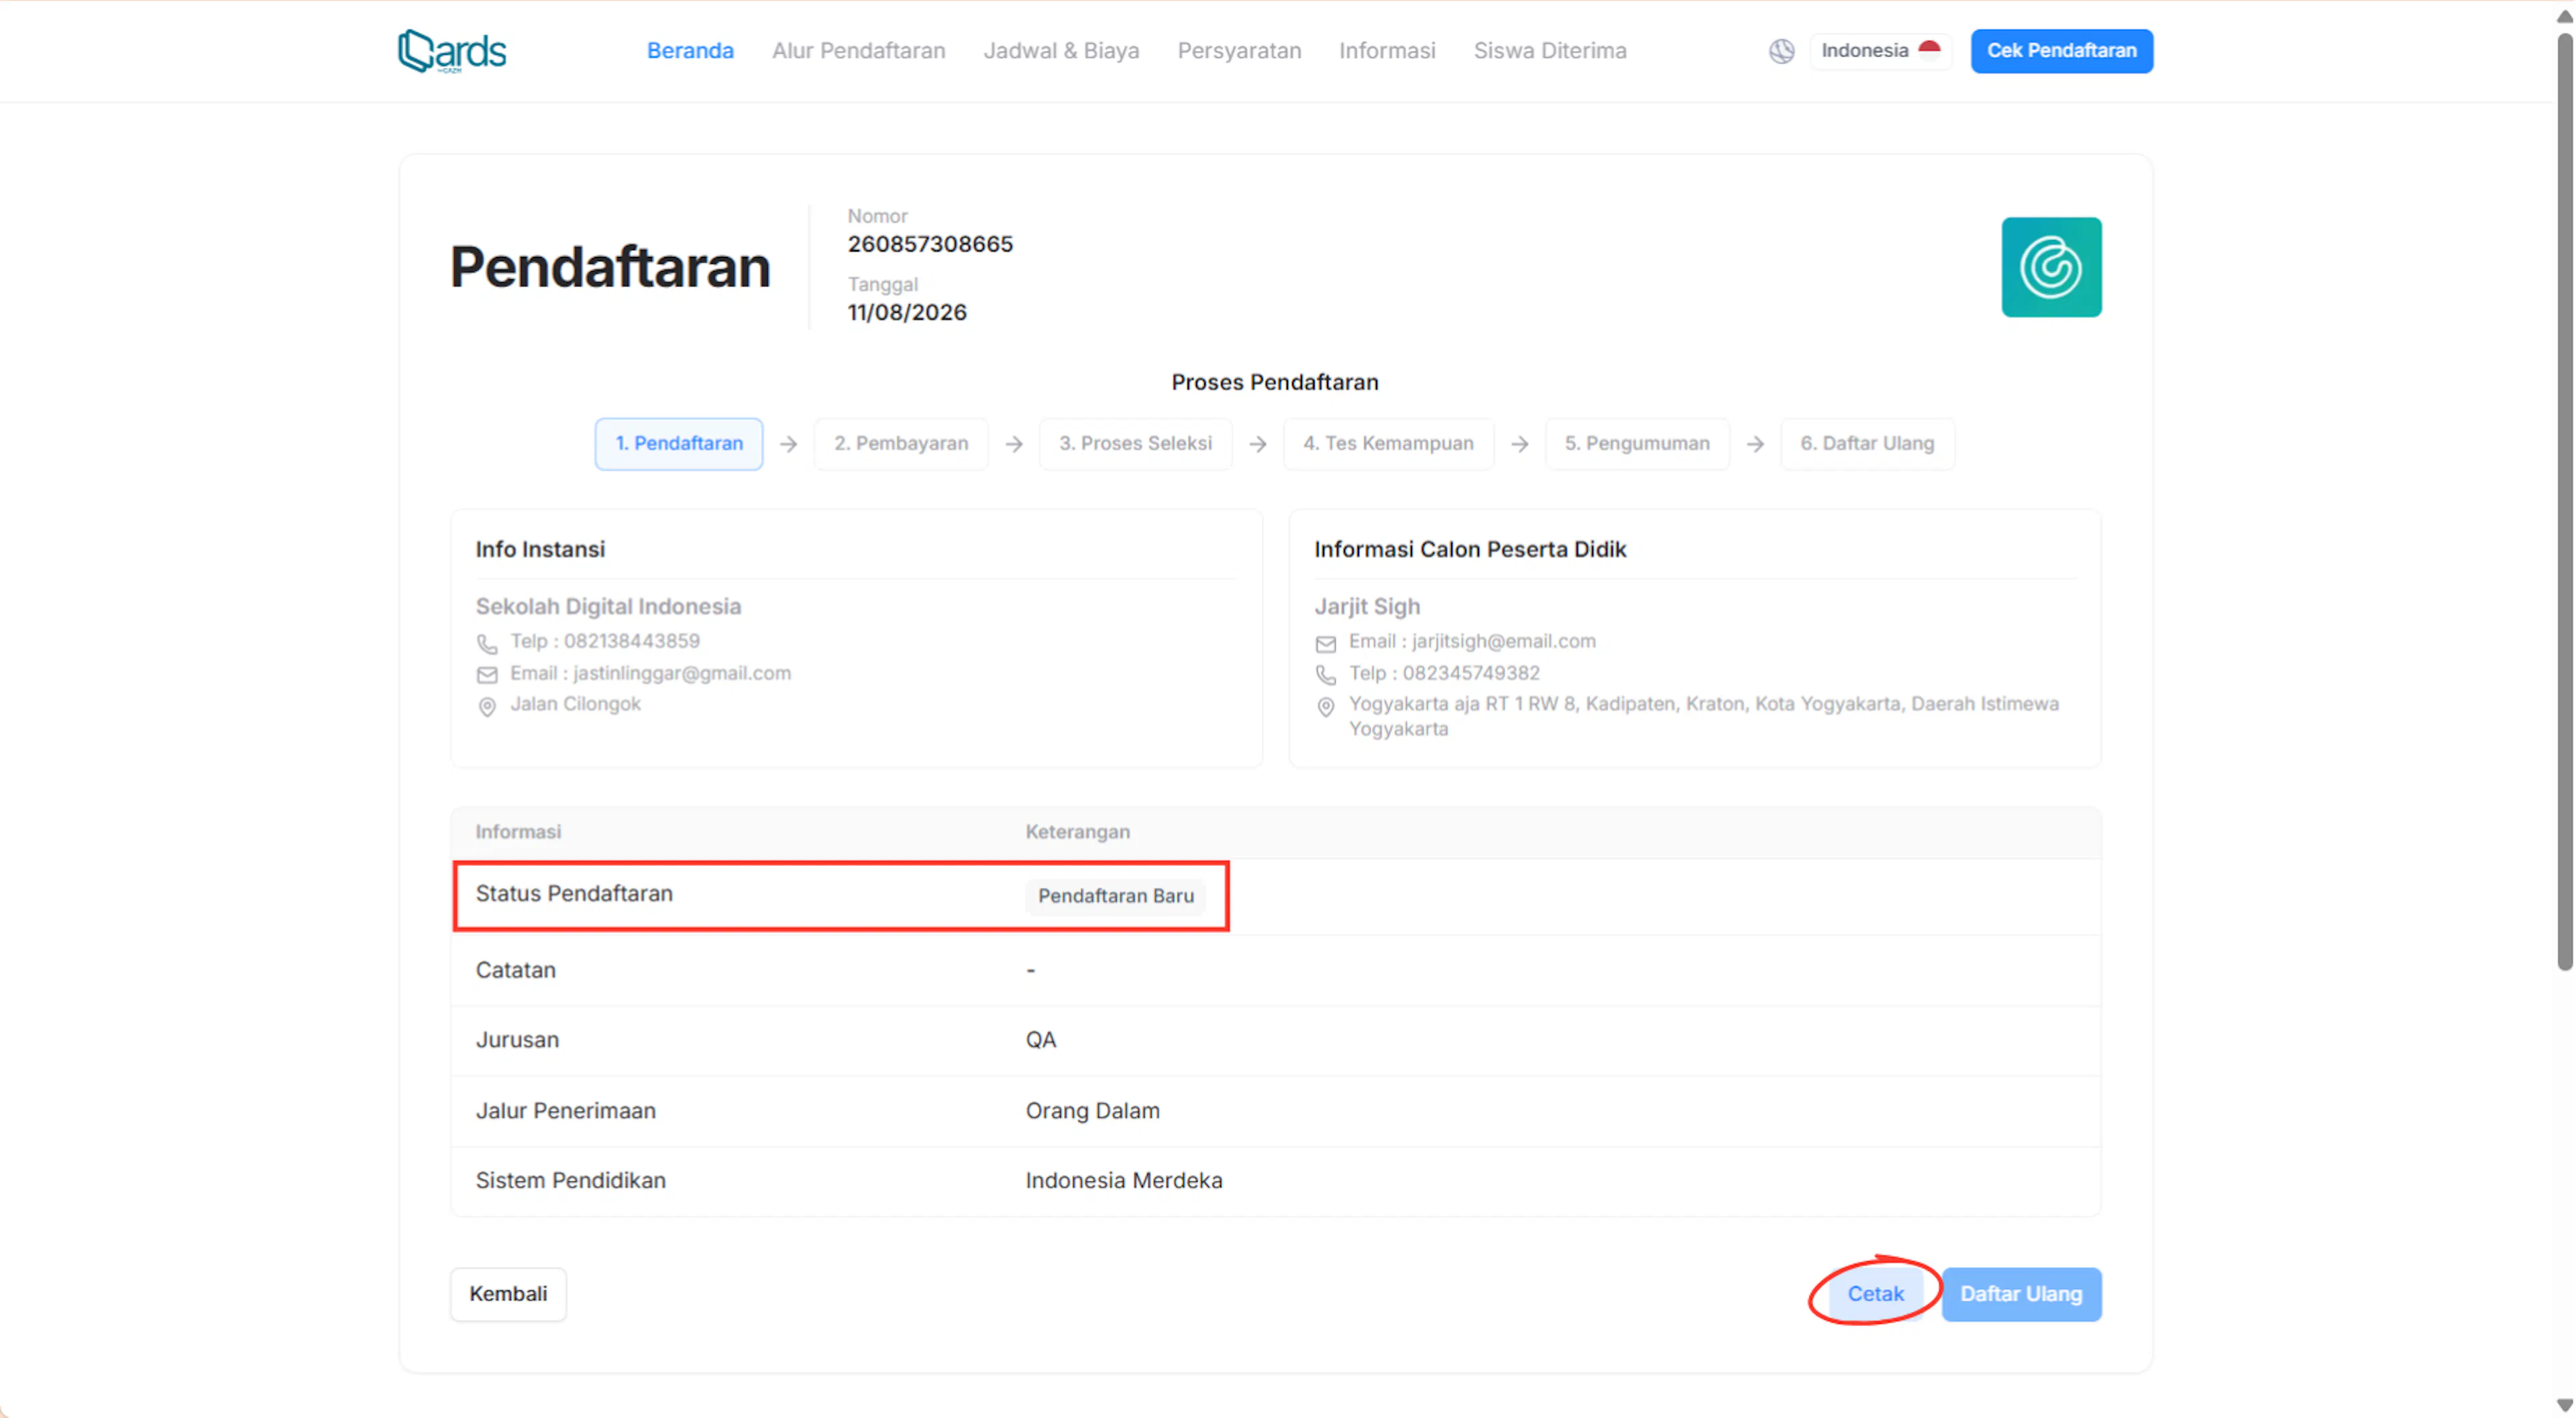The width and height of the screenshot is (2576, 1418).
Task: Click the Informasi Calon Peserta Didik heading
Action: (x=1469, y=549)
